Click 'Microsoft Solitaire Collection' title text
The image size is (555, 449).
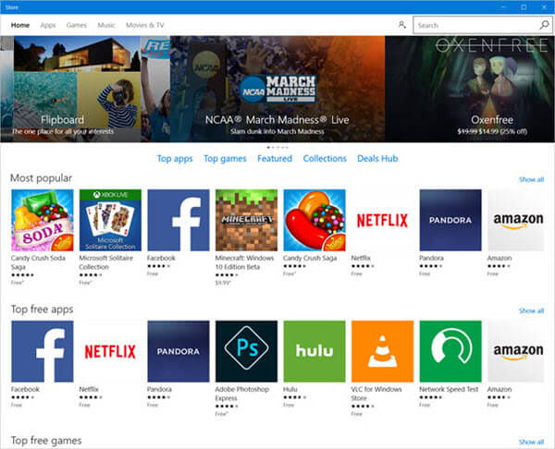tap(106, 262)
